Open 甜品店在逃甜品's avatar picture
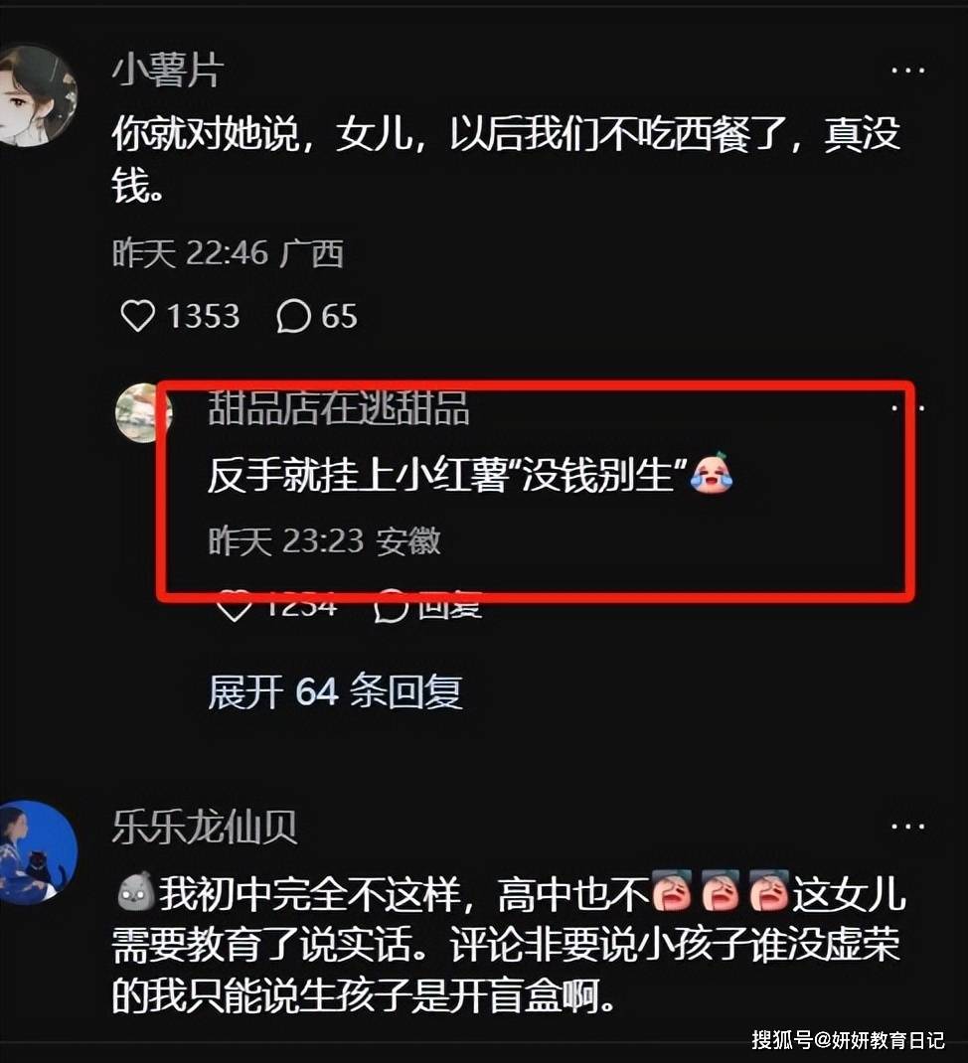Image resolution: width=968 pixels, height=1063 pixels. (x=143, y=413)
